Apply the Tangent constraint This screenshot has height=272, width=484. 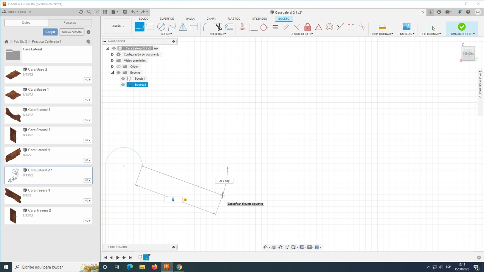pyautogui.click(x=264, y=27)
